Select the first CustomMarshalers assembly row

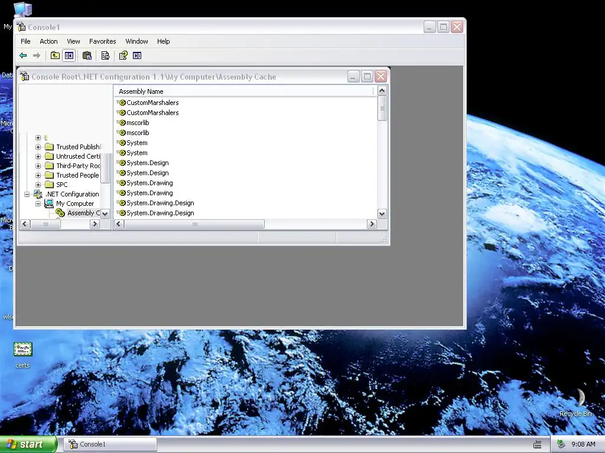coord(148,103)
